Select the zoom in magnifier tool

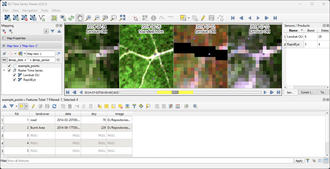[x=88, y=18]
